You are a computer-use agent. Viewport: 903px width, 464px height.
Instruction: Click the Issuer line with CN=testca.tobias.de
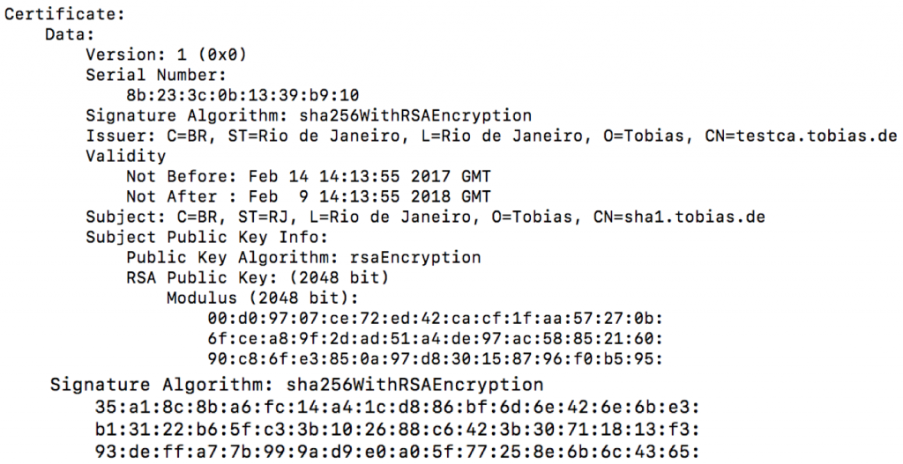(x=492, y=136)
